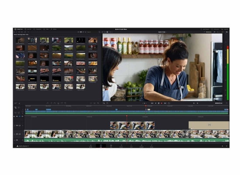
Task: Open the Effects panel
Action: (x=54, y=29)
